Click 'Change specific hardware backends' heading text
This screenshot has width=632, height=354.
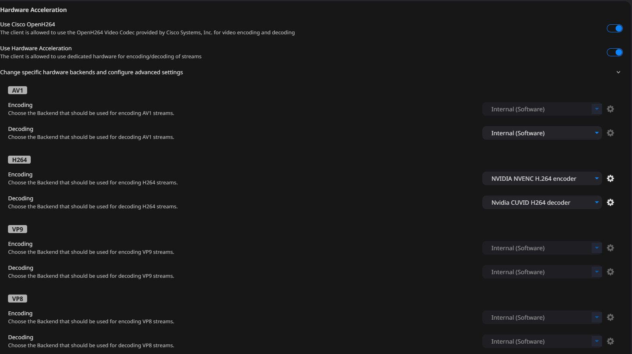[91, 72]
